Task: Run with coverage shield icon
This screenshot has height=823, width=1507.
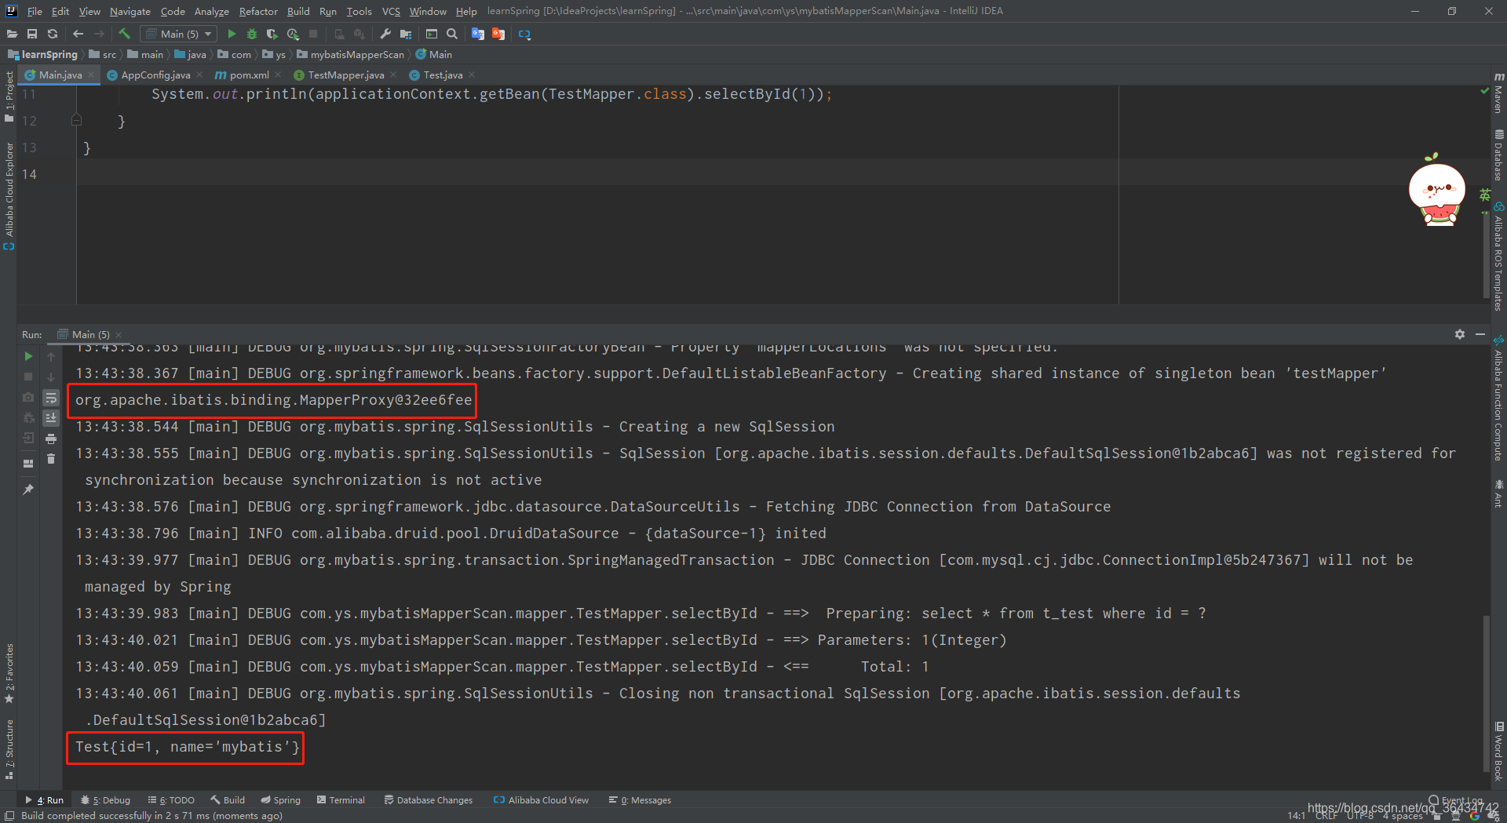Action: click(x=272, y=34)
